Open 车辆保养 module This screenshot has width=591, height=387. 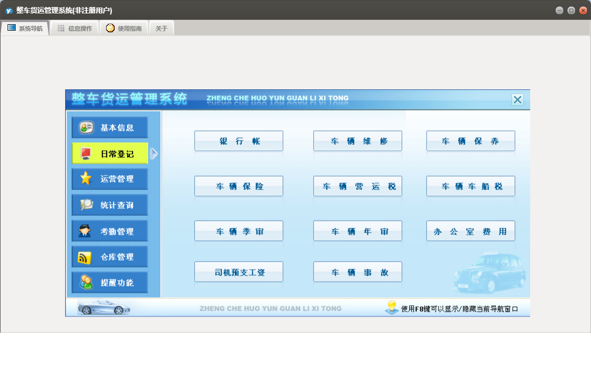(471, 141)
